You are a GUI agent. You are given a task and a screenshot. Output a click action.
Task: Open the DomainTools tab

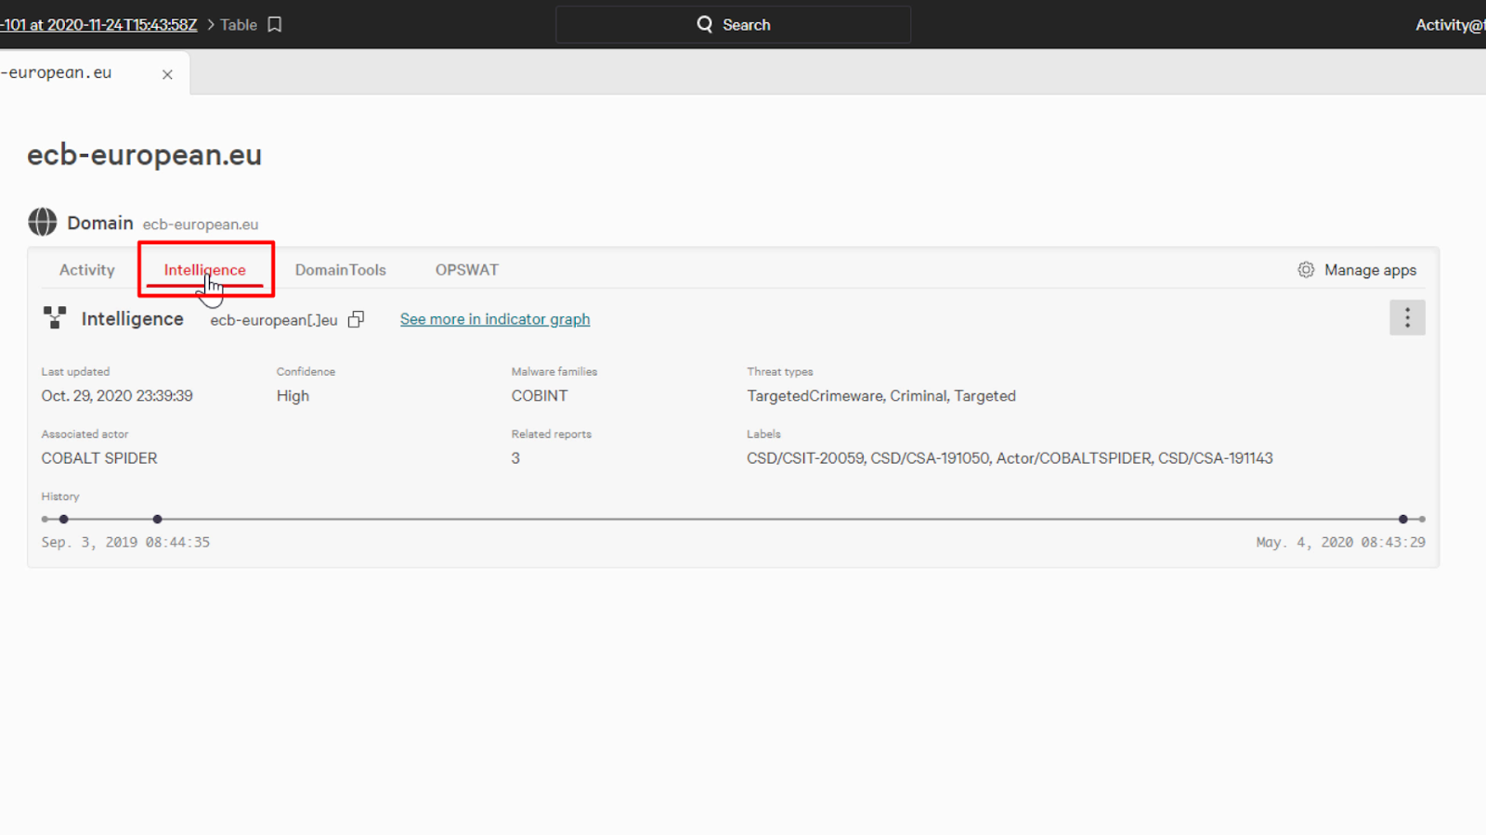[341, 270]
